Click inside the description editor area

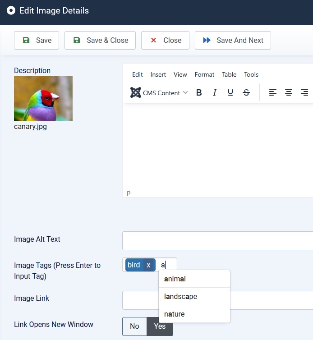(218, 145)
